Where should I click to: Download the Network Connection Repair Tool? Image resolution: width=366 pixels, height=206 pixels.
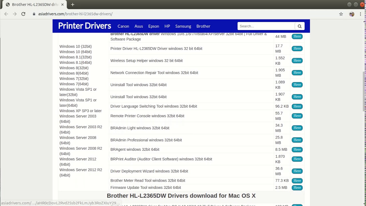(x=297, y=72)
